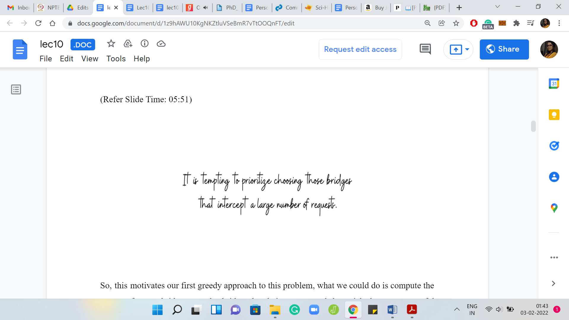Open Google Calendar side panel
Viewport: 569px width, 320px height.
[554, 84]
